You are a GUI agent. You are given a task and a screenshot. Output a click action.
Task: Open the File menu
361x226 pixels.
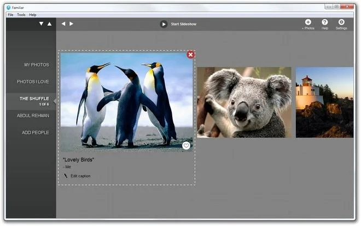pos(10,15)
